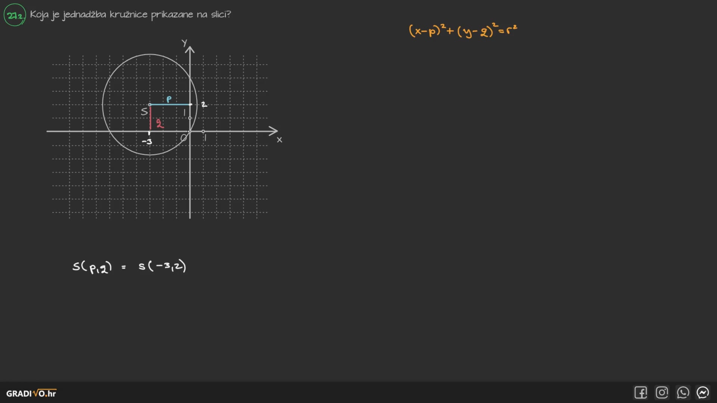Click the orange circle equation formula
The image size is (717, 403).
(463, 30)
